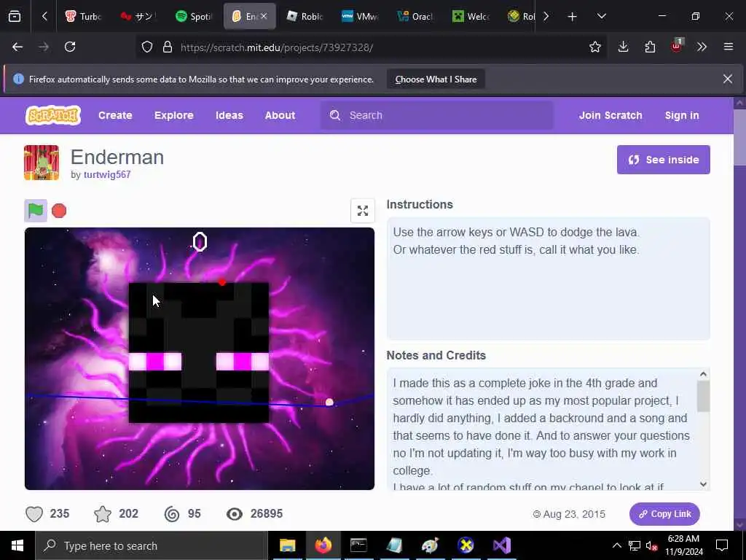Click the padlock site security icon
Image resolution: width=746 pixels, height=560 pixels.
[167, 47]
